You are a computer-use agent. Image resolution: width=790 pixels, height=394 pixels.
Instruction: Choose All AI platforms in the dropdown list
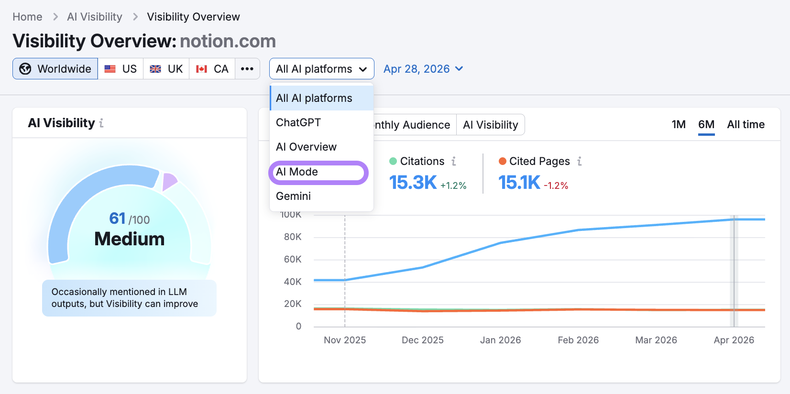321,98
